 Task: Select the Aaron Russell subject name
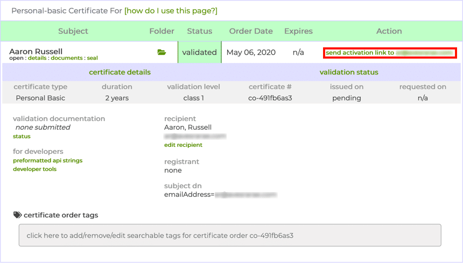tap(36, 51)
